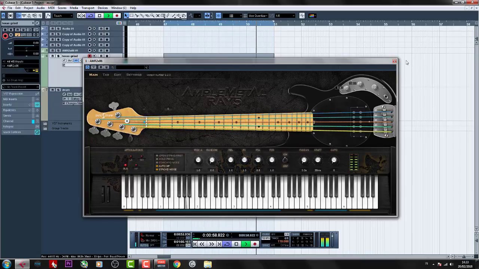Screen dimensions: 479x269
Task: Select the Erase tool in toolbar
Action: [x=147, y=16]
